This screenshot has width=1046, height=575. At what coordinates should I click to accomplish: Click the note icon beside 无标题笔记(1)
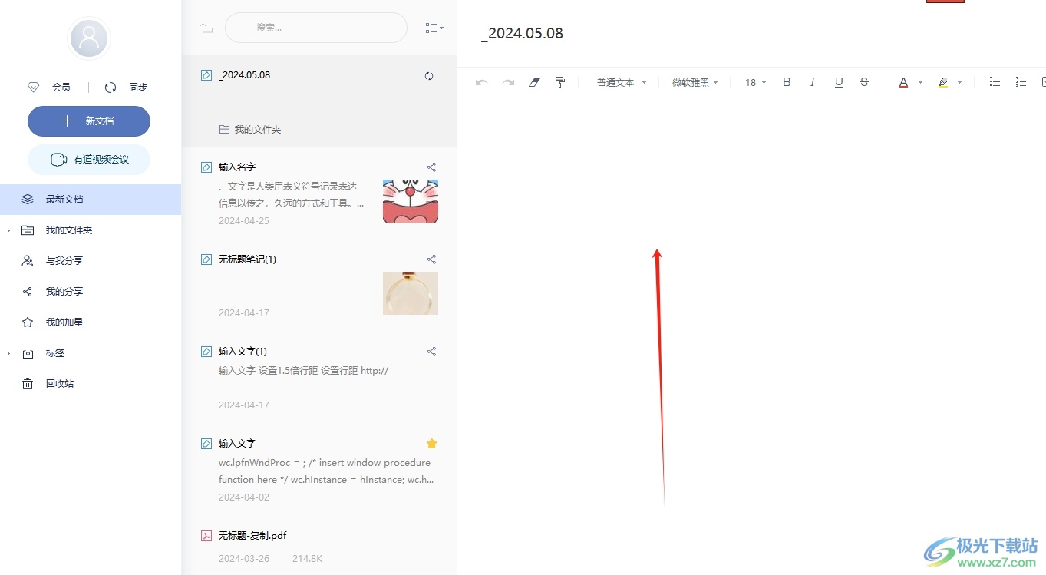point(206,259)
